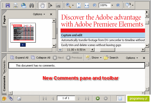The height and width of the screenshot is (103, 151).
Task: Select the Zoom In magnifier tool
Action: point(68,5)
